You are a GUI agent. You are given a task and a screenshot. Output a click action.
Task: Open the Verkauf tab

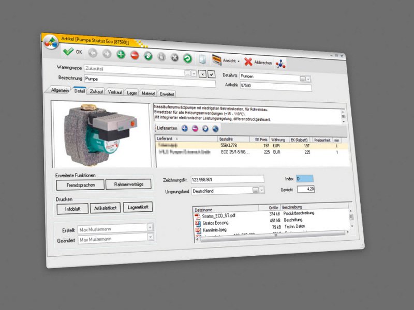point(114,92)
